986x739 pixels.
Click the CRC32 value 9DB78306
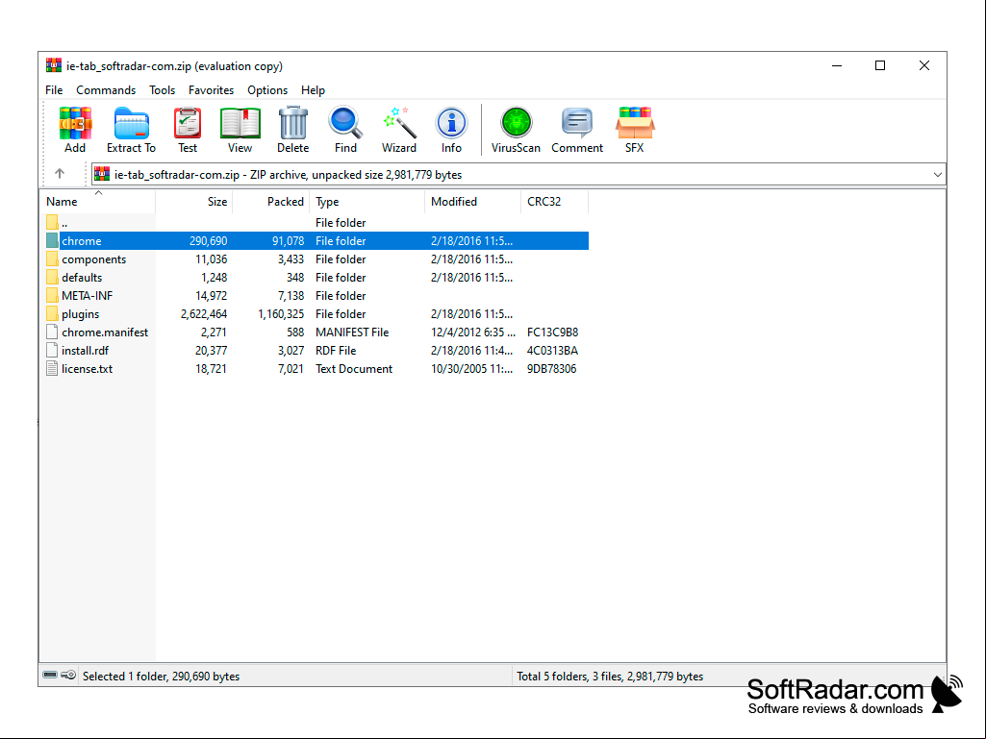pos(551,368)
